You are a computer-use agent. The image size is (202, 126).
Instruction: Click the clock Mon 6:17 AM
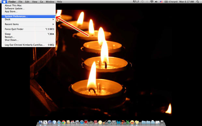[187, 2]
